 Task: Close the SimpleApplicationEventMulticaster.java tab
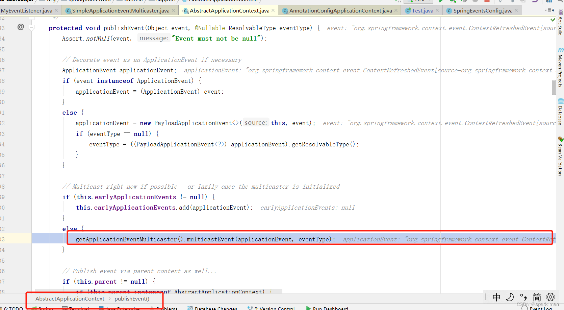coord(174,10)
